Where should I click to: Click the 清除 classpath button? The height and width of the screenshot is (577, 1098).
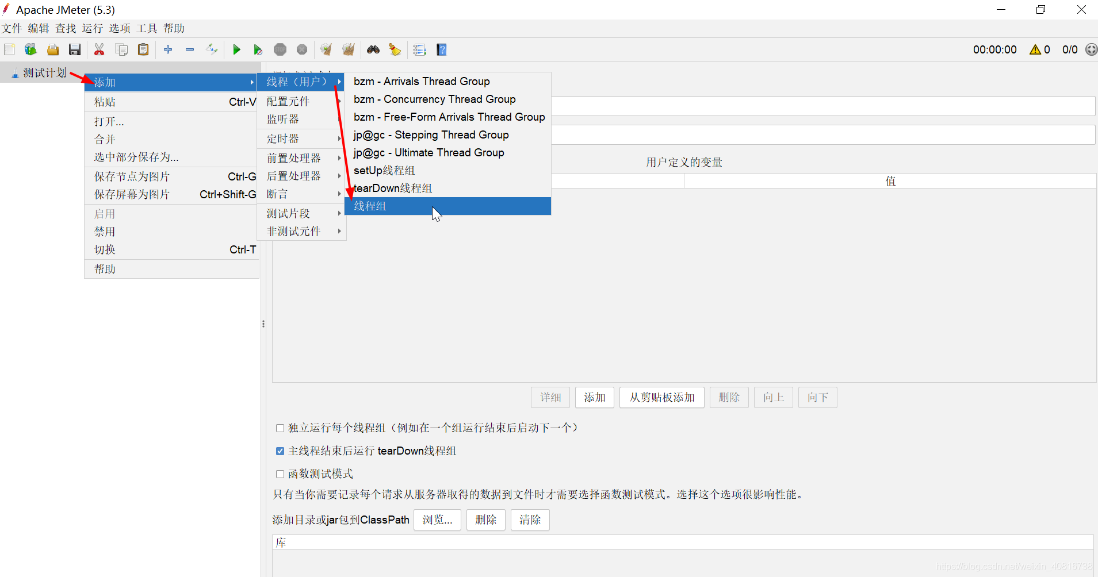click(x=530, y=520)
